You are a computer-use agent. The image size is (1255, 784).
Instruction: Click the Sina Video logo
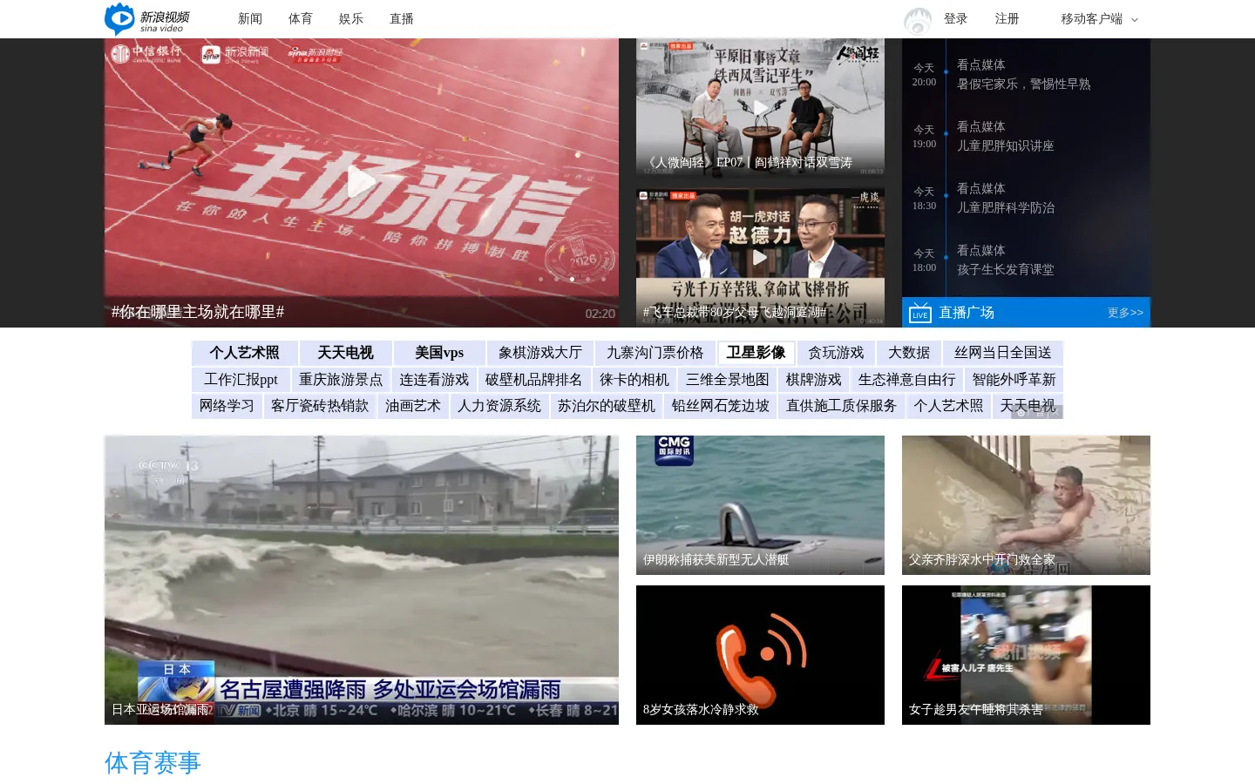click(x=147, y=19)
